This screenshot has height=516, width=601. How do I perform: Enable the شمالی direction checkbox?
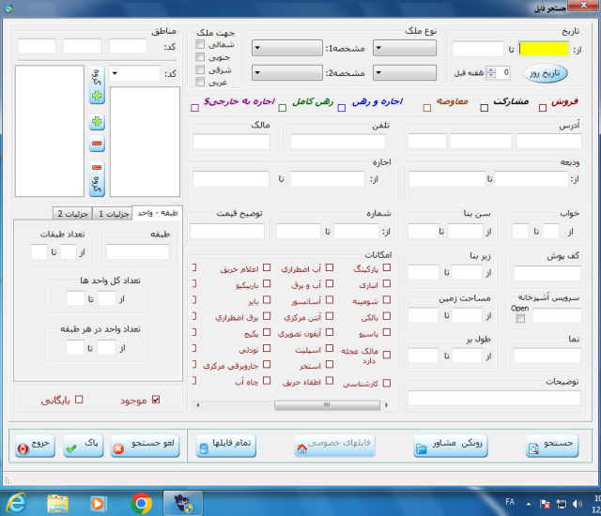200,45
